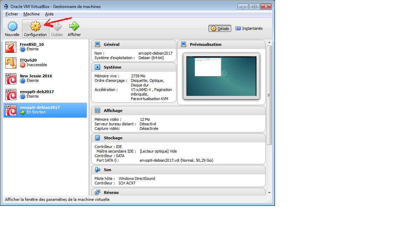The height and width of the screenshot is (252, 403).
Task: Click the Stockage section header
Action: point(113,138)
